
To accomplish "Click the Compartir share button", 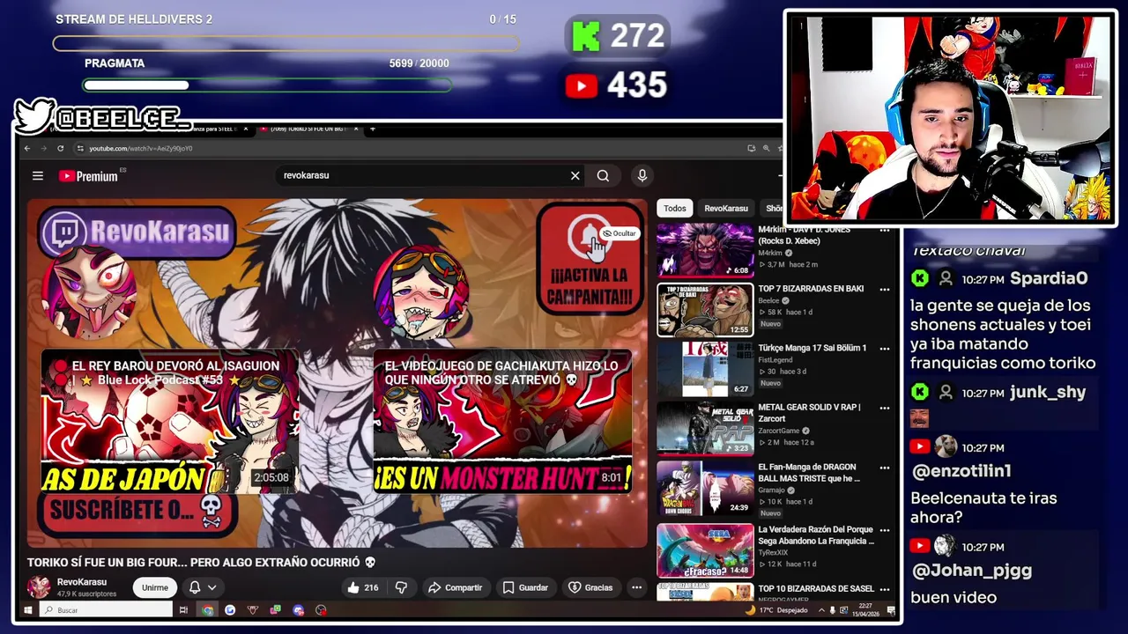I will coord(455,587).
